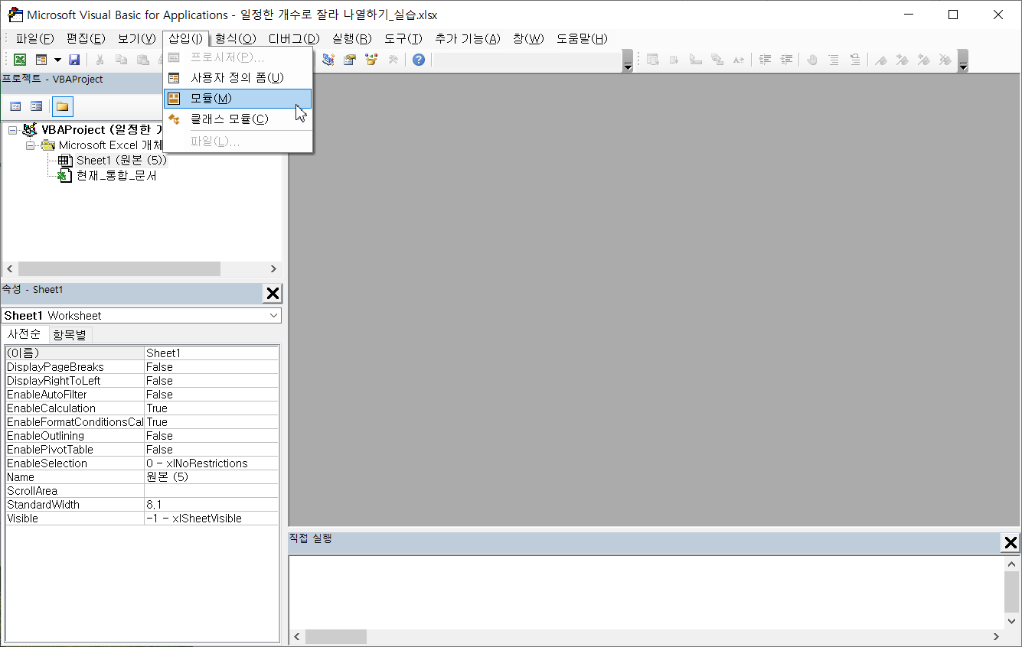
Task: Click the Complete Word icon
Action: point(739,60)
